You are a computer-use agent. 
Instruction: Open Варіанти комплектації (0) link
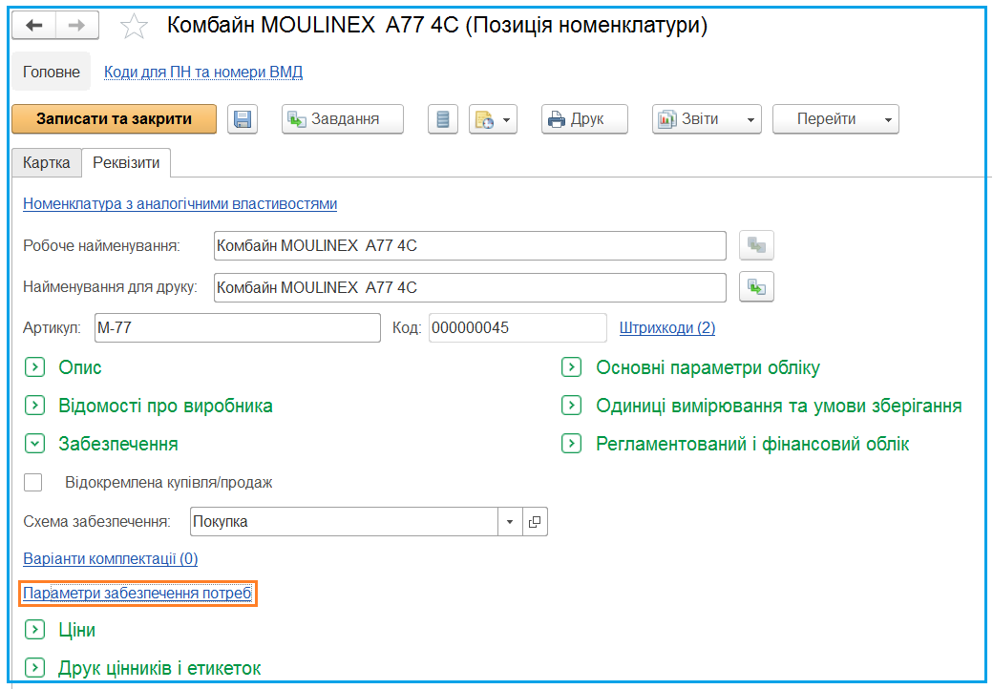(x=110, y=558)
